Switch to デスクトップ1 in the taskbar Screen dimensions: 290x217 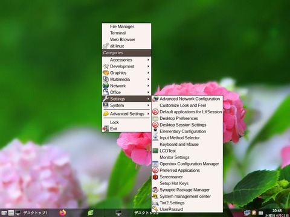[35, 213]
